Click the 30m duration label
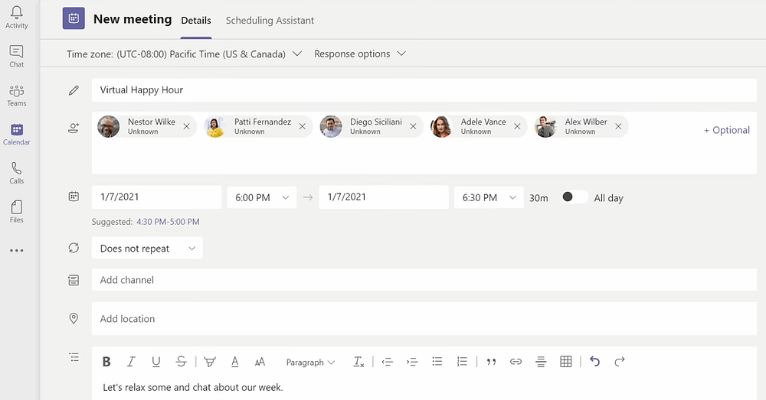The height and width of the screenshot is (400, 766). (538, 198)
